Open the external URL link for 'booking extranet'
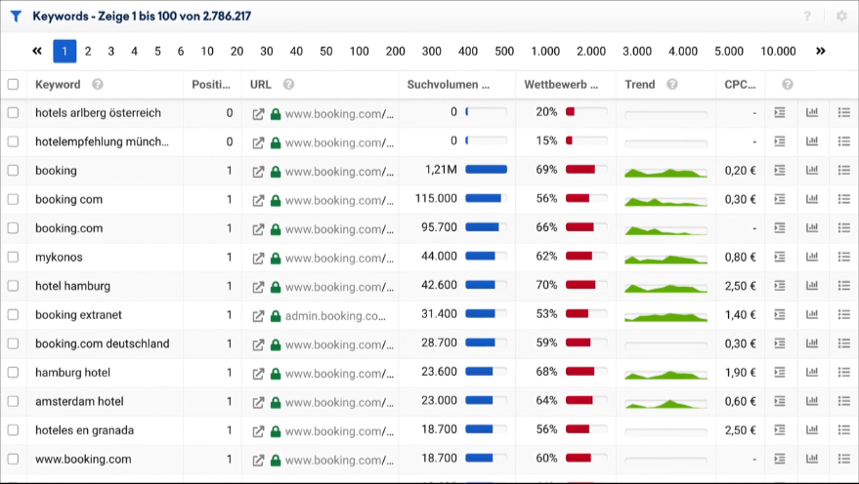Image resolution: width=859 pixels, height=484 pixels. pos(258,316)
